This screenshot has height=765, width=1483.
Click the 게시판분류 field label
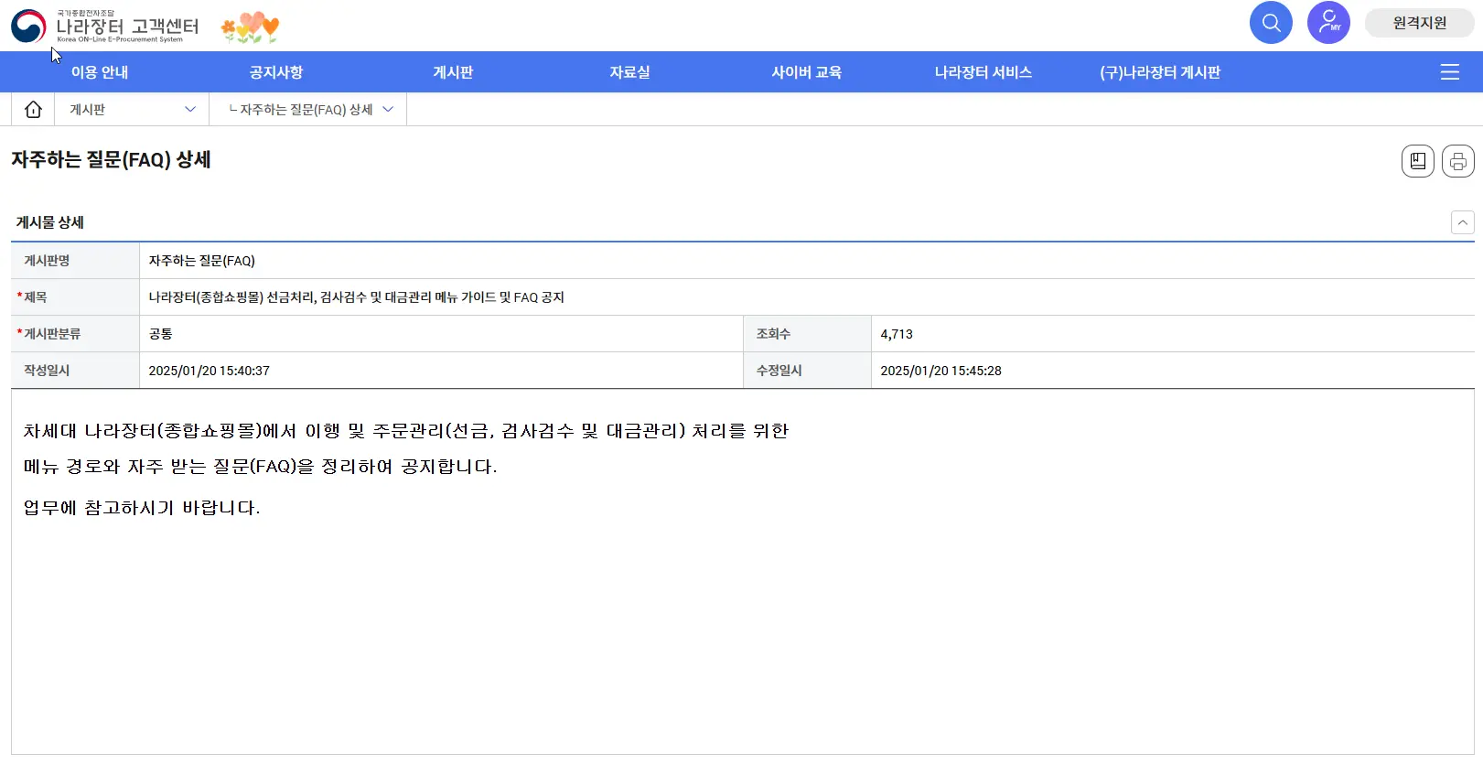pos(52,334)
